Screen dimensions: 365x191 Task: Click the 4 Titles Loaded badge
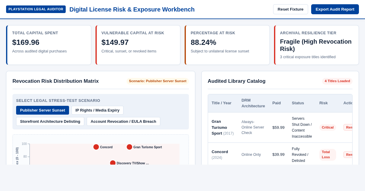[x=337, y=81]
